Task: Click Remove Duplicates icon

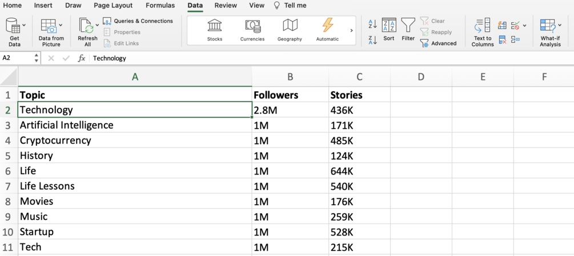Action: coord(502,40)
